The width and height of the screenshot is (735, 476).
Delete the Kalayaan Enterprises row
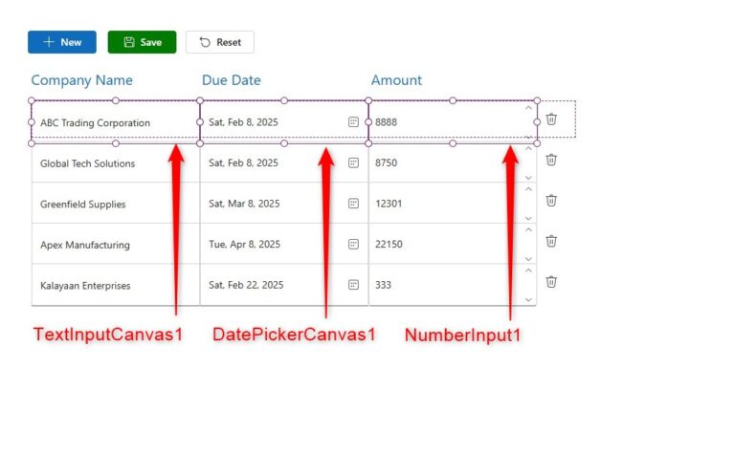point(551,282)
